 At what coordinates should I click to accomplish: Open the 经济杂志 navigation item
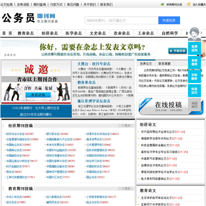[x=50, y=33]
